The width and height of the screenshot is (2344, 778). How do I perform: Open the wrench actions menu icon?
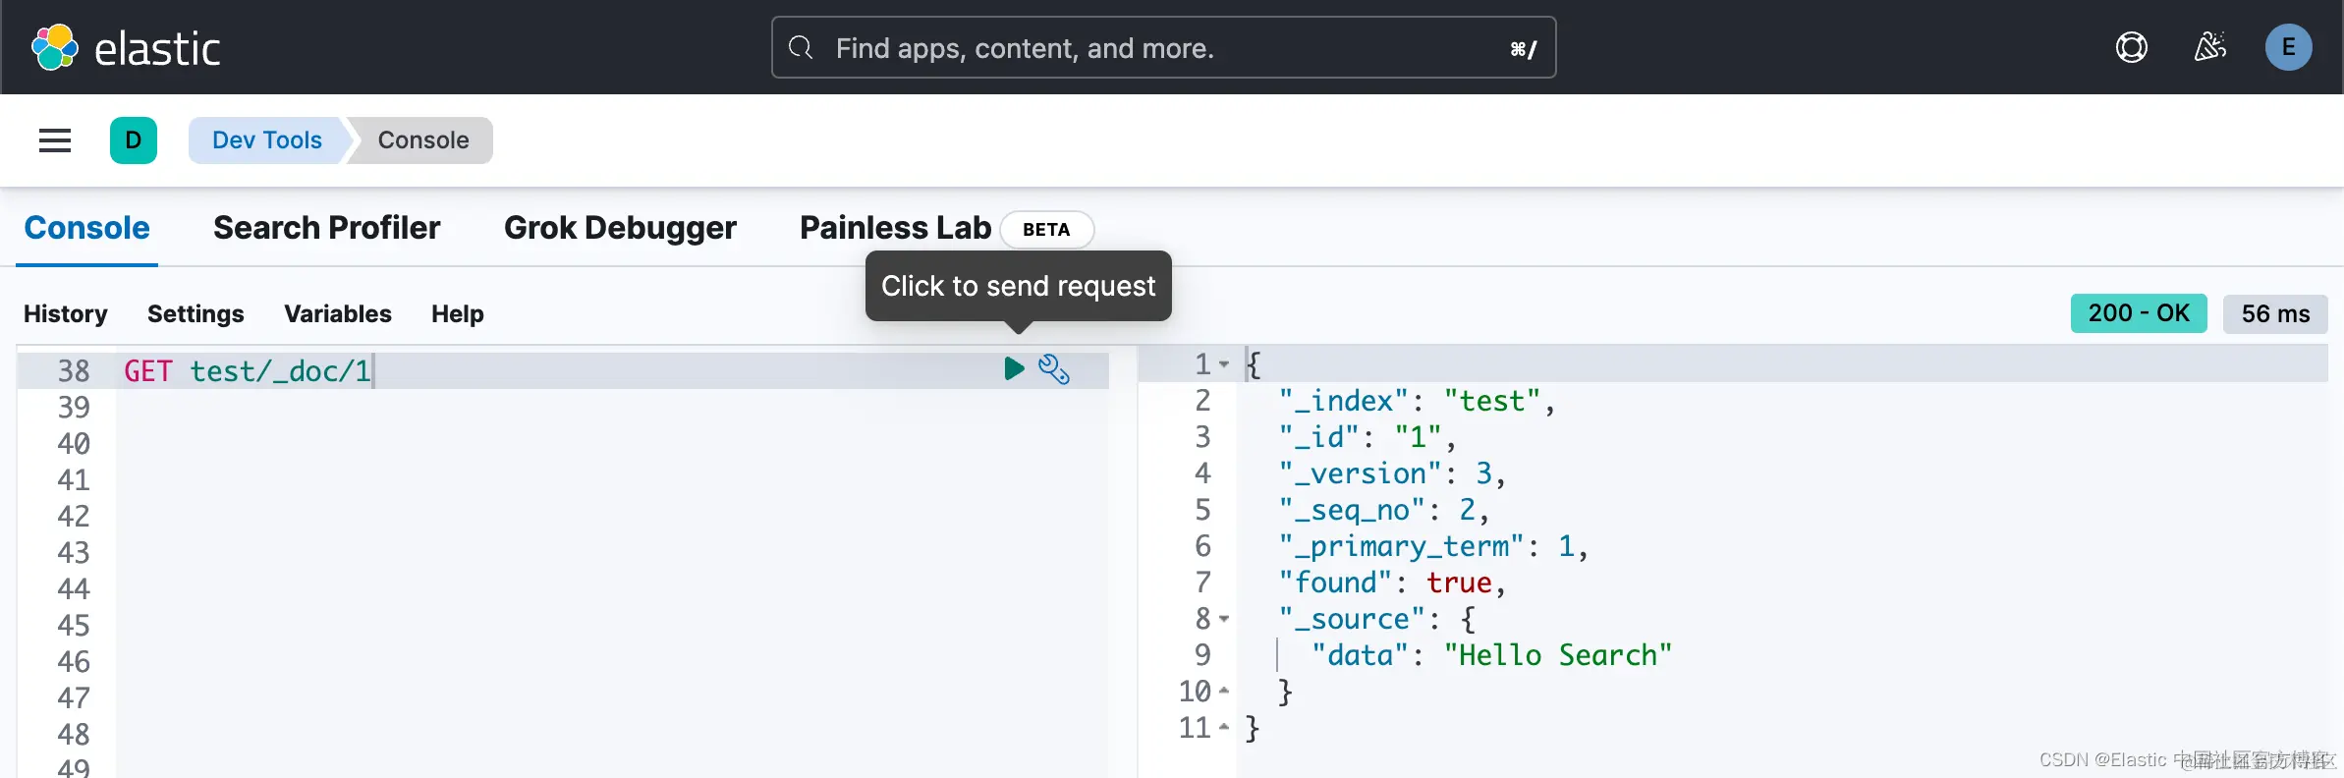1053,368
